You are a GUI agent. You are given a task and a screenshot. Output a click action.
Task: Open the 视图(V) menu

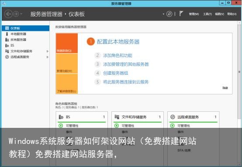pyautogui.click(x=219, y=14)
